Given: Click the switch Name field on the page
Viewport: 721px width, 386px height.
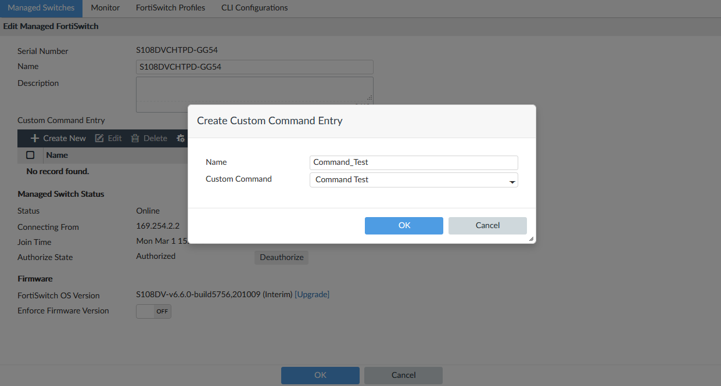Looking at the screenshot, I should [254, 67].
